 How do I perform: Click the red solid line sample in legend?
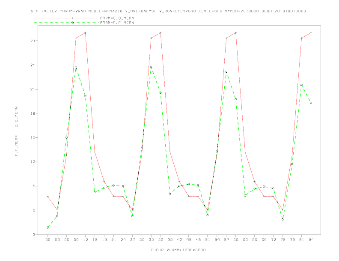point(66,18)
